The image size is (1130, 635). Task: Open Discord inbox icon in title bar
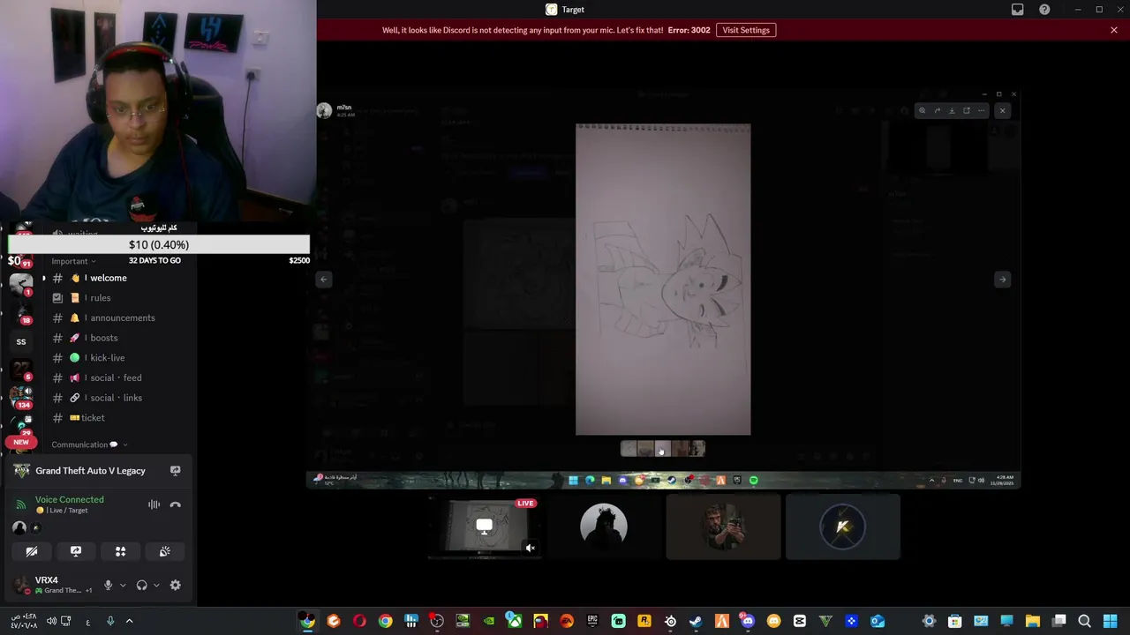coord(1018,10)
